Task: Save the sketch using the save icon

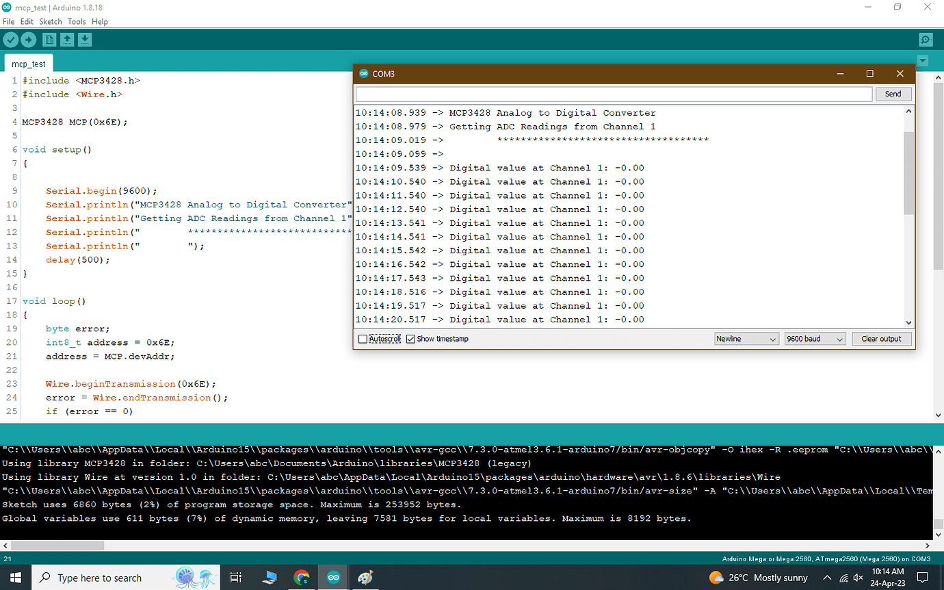Action: pyautogui.click(x=85, y=39)
